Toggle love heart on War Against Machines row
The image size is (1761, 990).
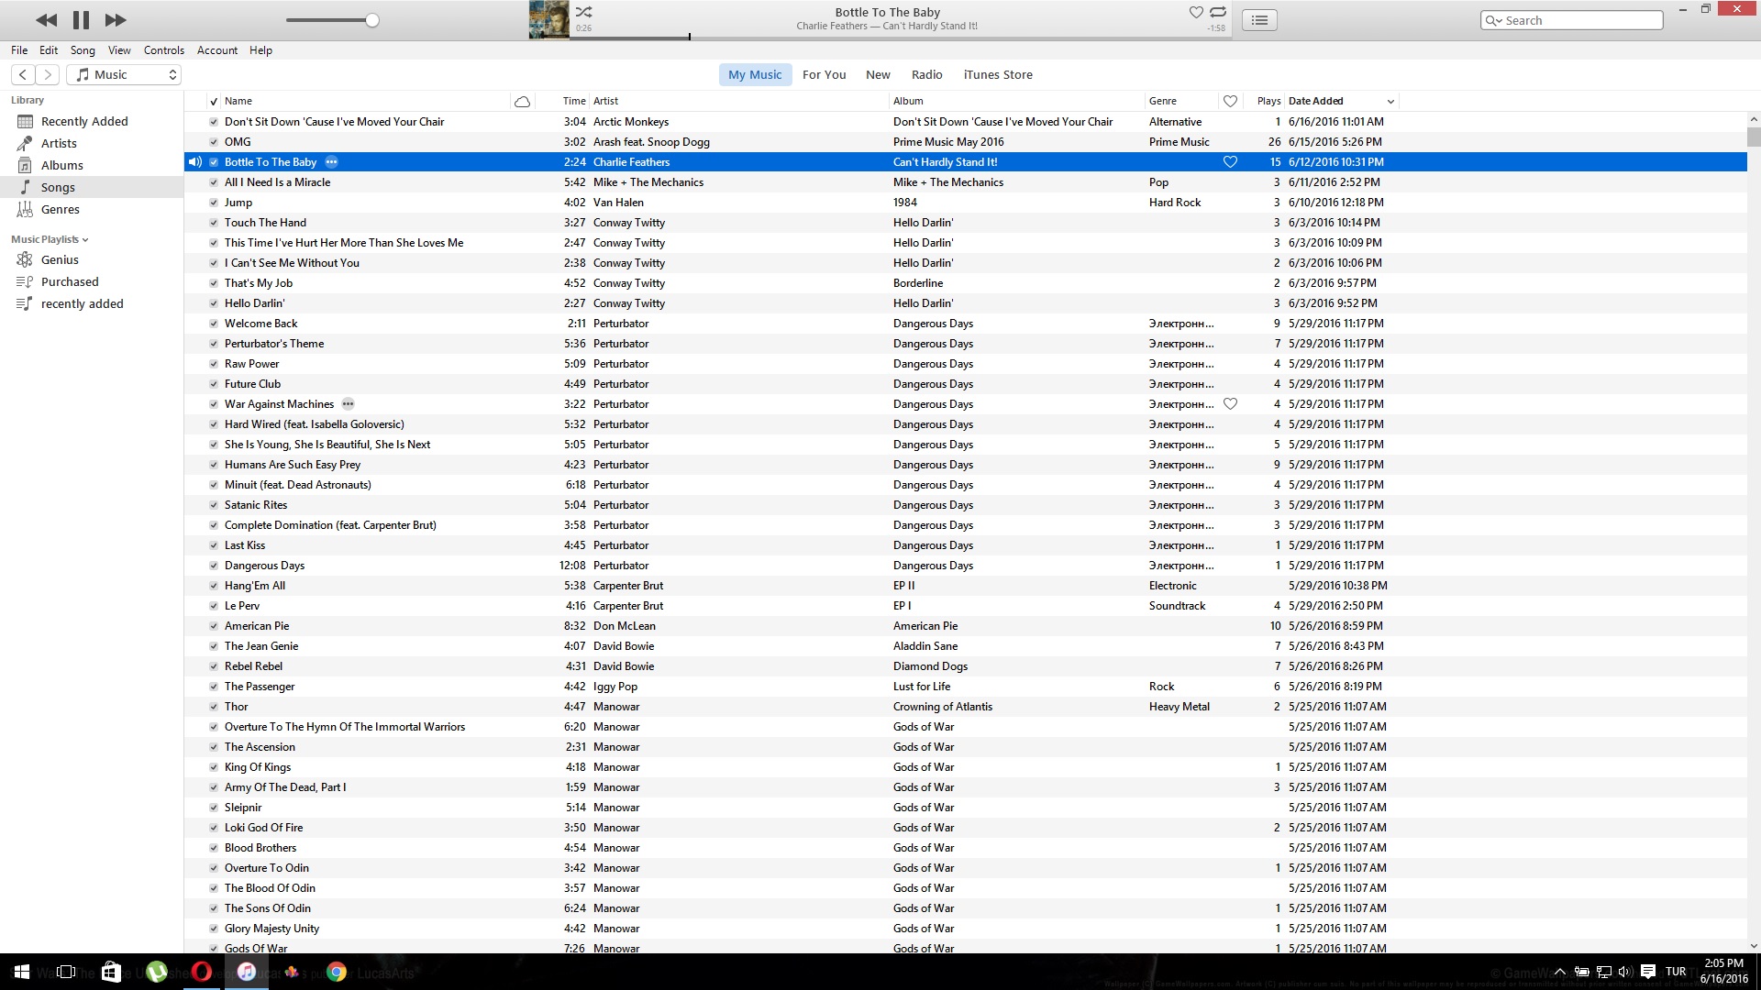[1230, 404]
